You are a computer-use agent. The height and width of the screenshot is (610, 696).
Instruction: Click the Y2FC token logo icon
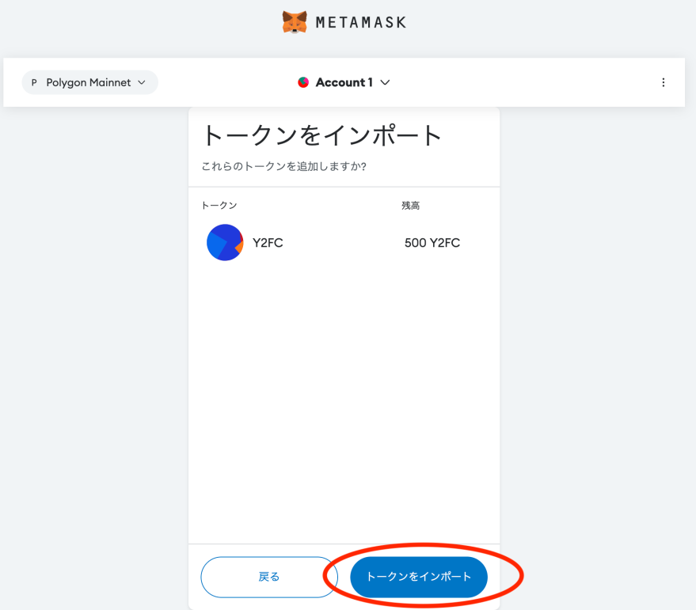click(225, 243)
